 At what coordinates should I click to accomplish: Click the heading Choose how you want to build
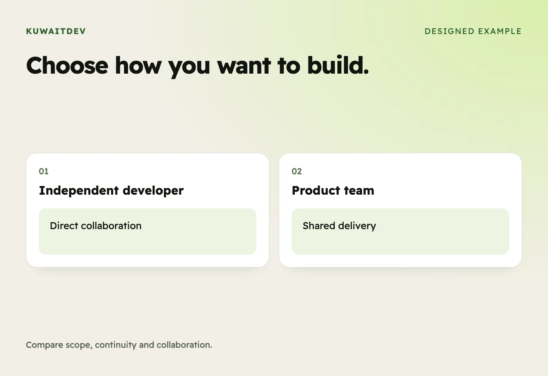197,66
